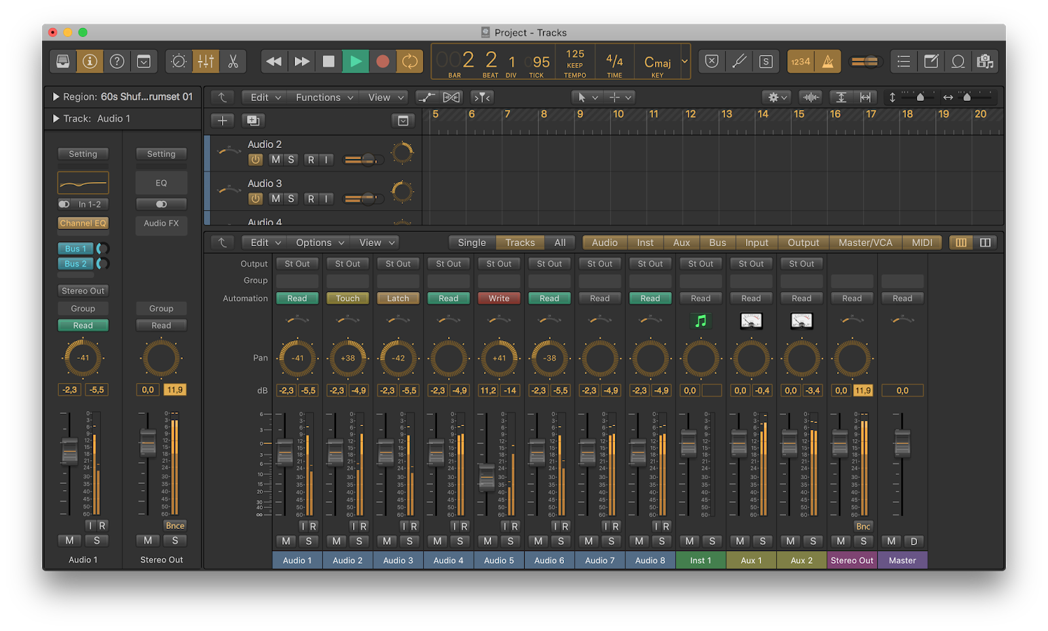
Task: Toggle the Bus channel strip filter
Action: (717, 243)
